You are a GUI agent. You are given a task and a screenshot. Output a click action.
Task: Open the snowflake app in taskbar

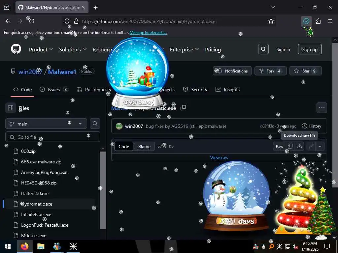tap(73, 246)
